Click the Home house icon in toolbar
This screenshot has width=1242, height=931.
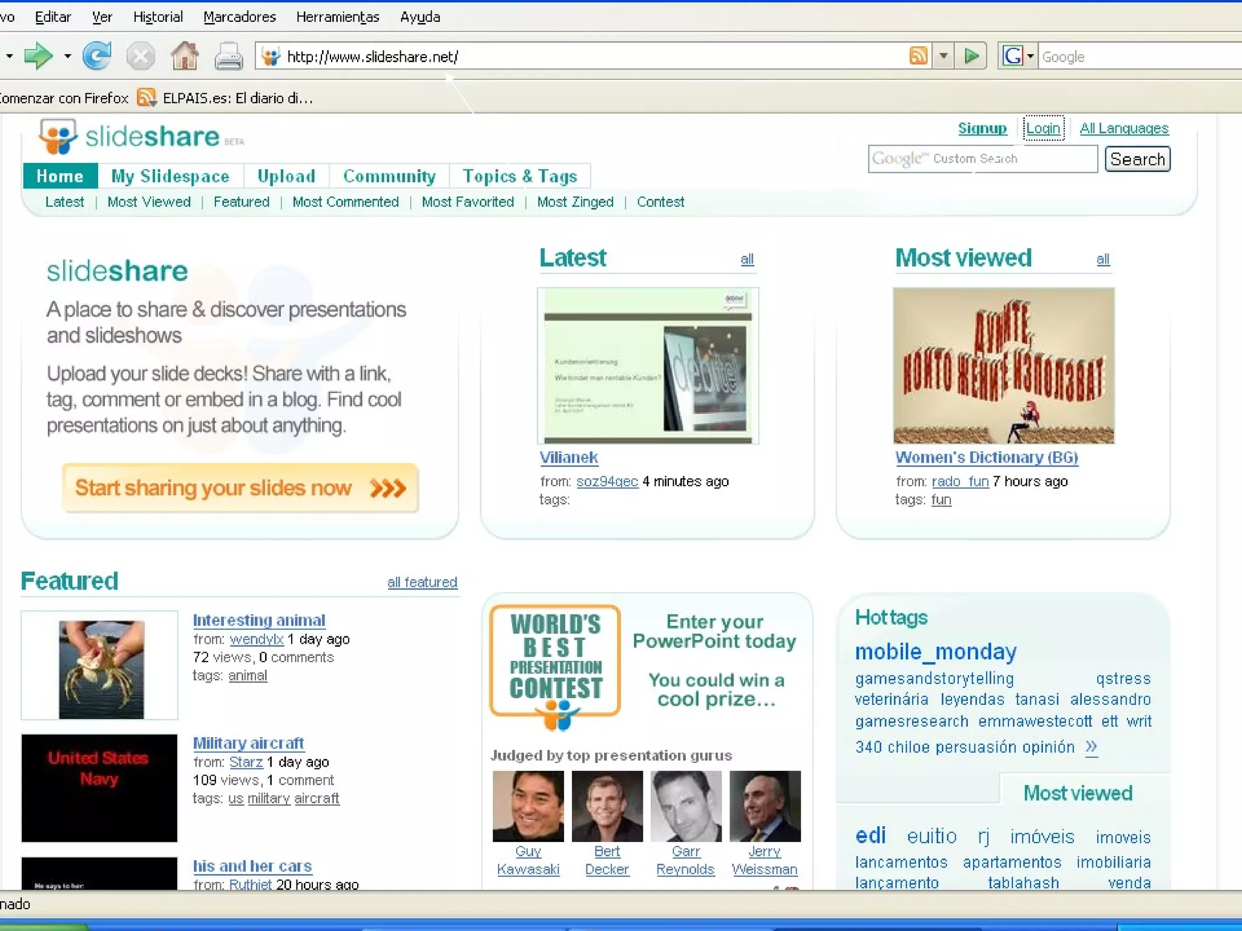point(184,56)
